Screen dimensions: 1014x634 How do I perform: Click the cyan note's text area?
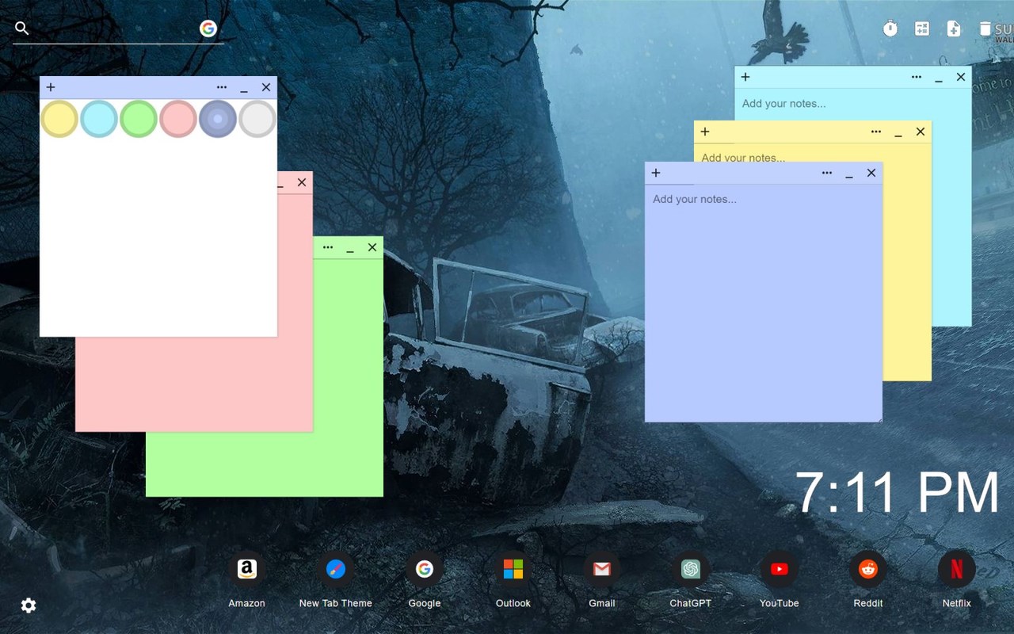coord(853,104)
